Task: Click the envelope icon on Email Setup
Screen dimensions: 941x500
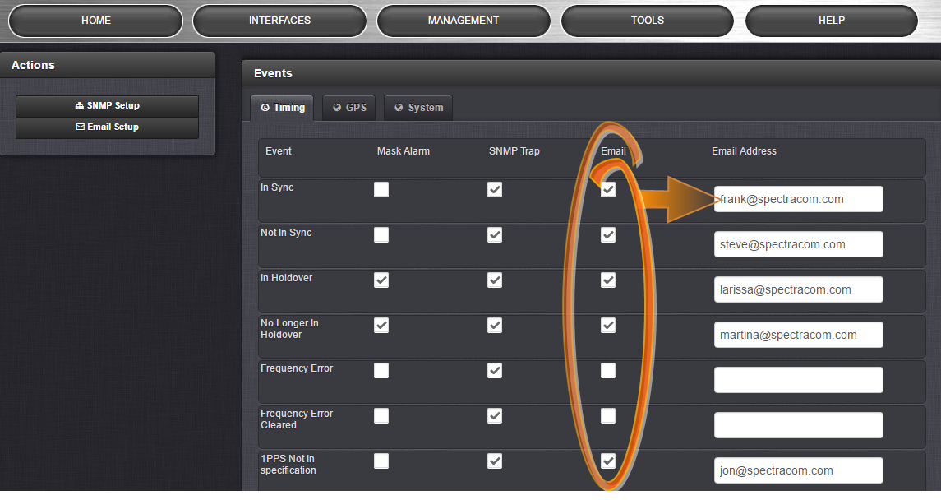Action: (80, 127)
